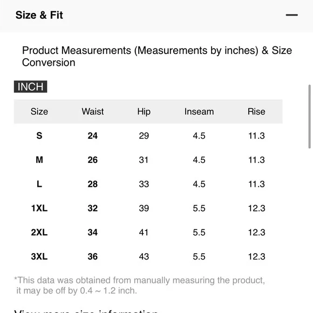The image size is (313, 313).
Task: Click the Hip column header
Action: pyautogui.click(x=144, y=112)
